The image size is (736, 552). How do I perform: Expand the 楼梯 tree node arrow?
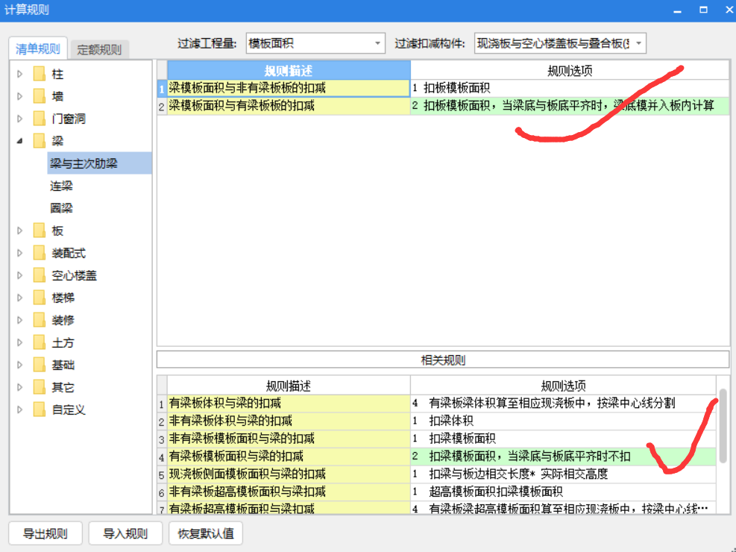pyautogui.click(x=19, y=298)
